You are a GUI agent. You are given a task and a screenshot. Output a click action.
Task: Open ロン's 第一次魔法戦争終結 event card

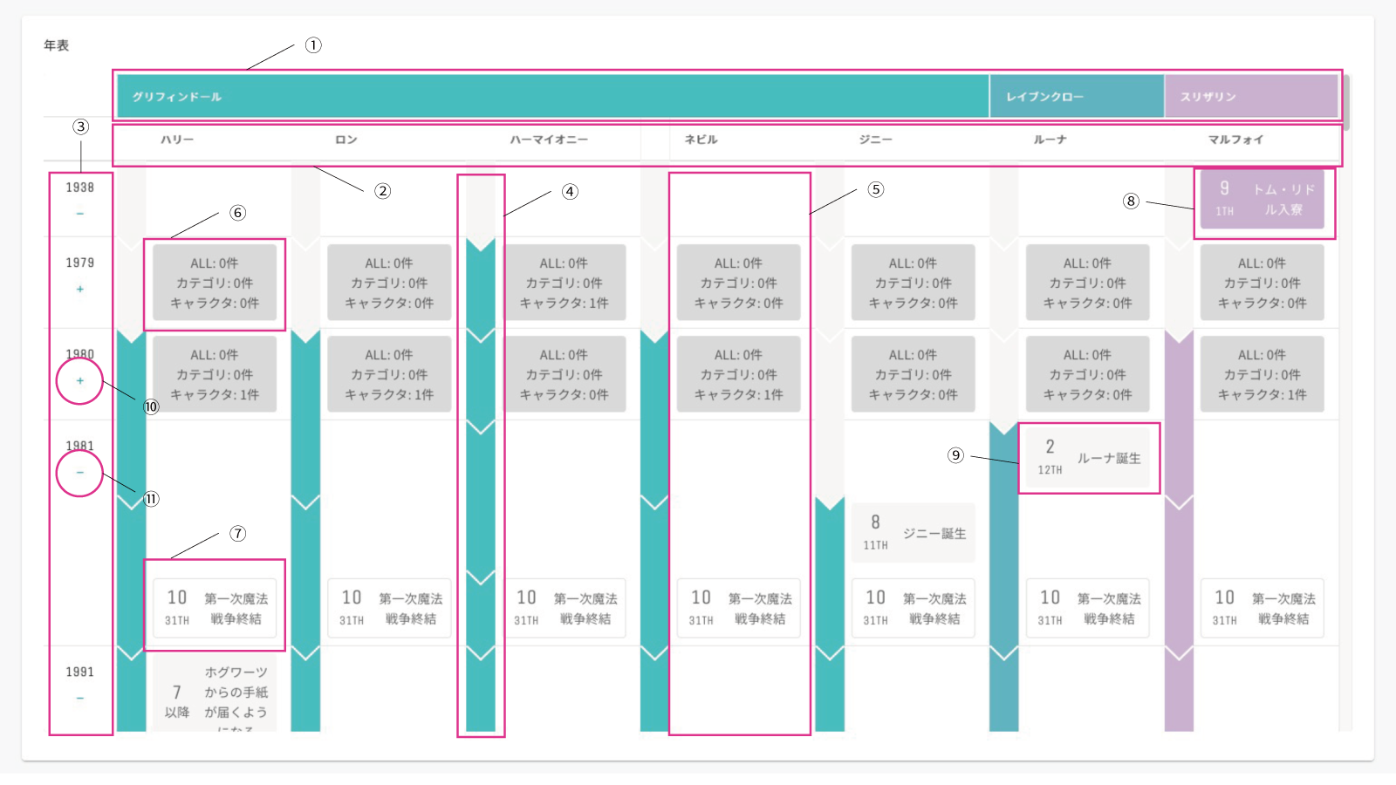(x=389, y=608)
